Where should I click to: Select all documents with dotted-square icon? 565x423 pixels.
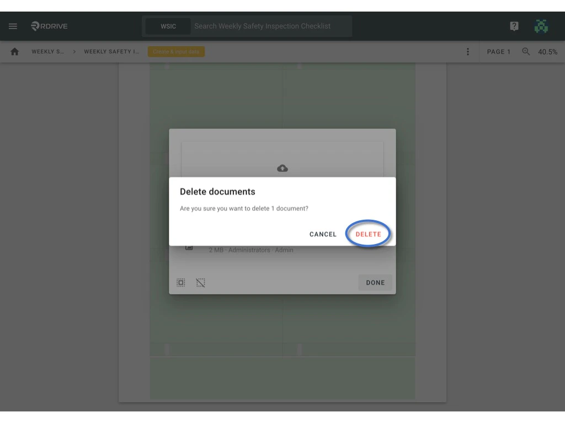click(180, 283)
